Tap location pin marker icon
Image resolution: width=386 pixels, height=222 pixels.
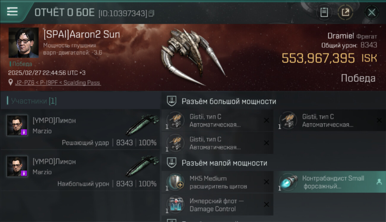point(11,82)
